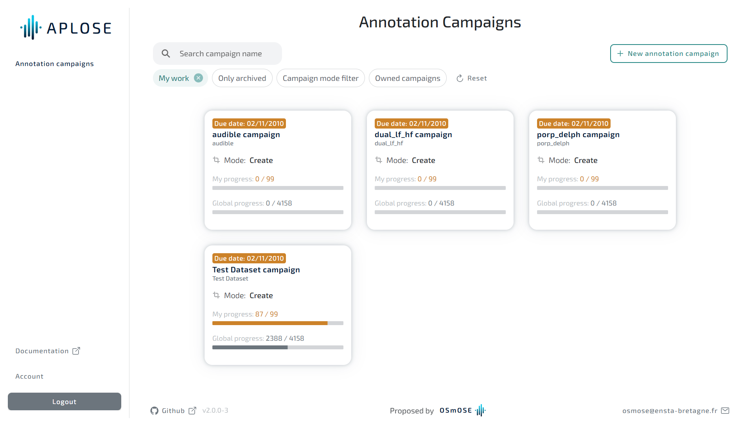Remove the My work filter via X icon
Screen dimensions: 751x422
pyautogui.click(x=199, y=78)
